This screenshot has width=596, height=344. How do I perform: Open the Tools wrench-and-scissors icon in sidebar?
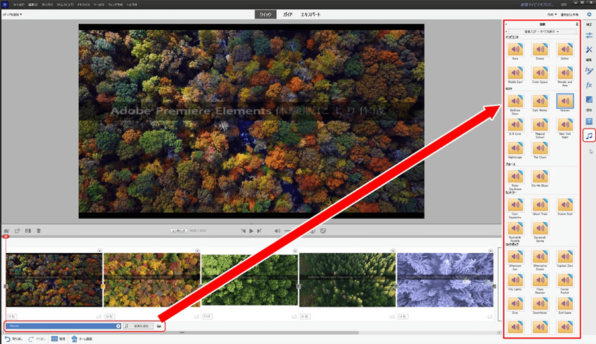pyautogui.click(x=589, y=50)
